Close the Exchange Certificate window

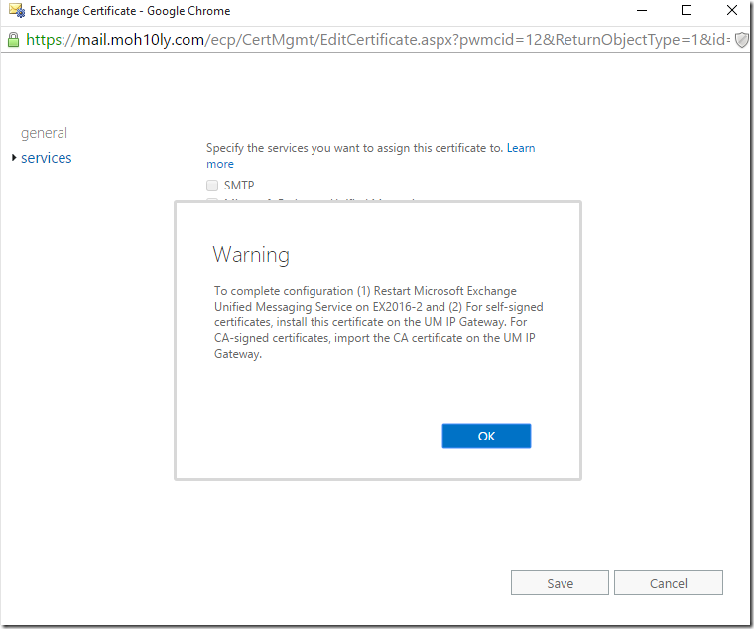click(732, 10)
